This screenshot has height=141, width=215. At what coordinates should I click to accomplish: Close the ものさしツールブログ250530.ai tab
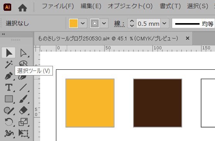[x=188, y=38]
